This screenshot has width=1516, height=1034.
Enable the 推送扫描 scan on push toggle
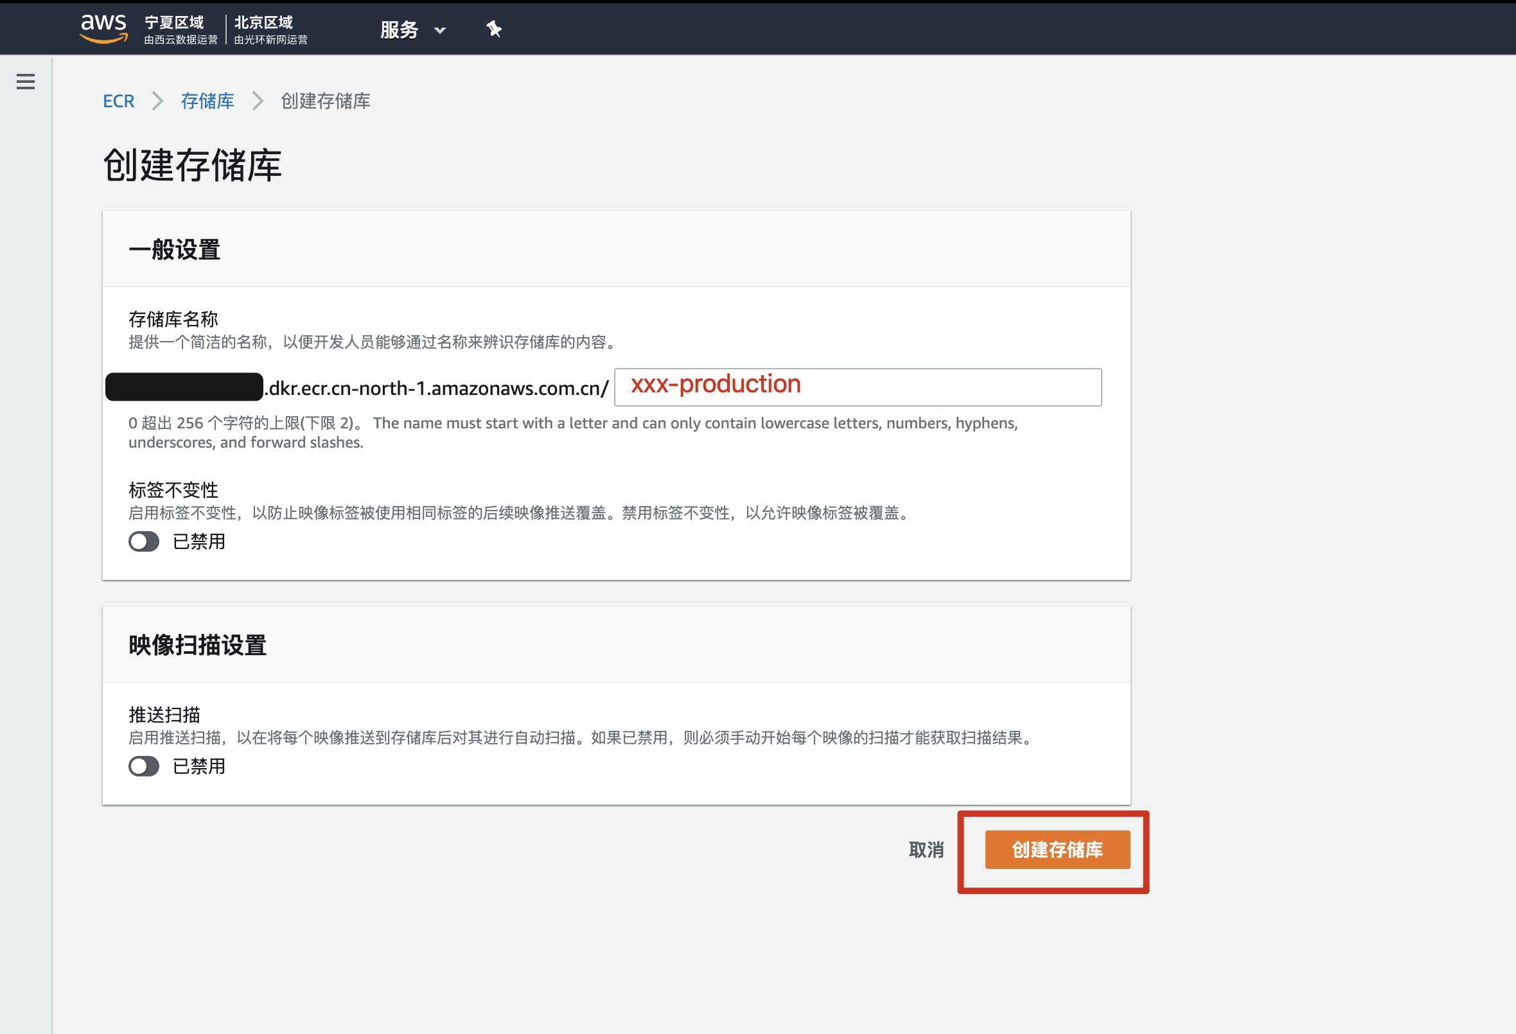[x=144, y=766]
